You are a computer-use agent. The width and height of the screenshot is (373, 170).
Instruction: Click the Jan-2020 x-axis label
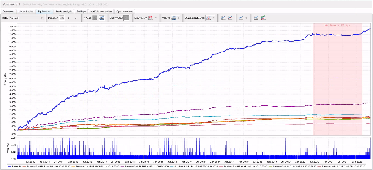click(300, 162)
